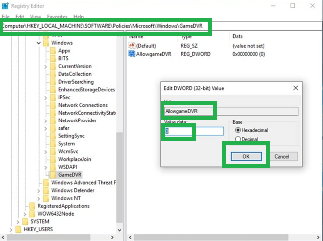Collapse the Windows key node

tap(39, 43)
